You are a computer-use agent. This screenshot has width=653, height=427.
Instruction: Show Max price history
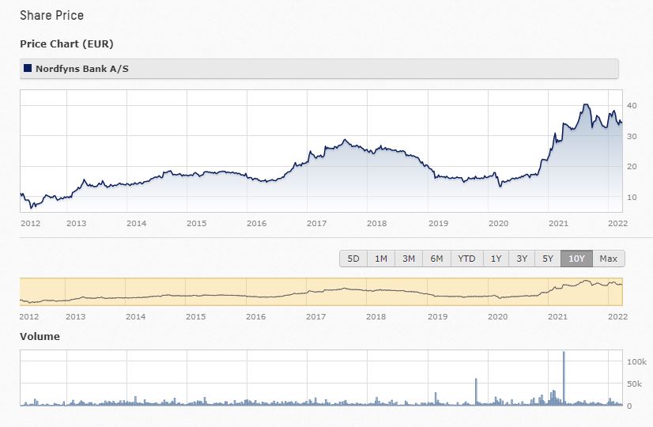click(x=608, y=259)
